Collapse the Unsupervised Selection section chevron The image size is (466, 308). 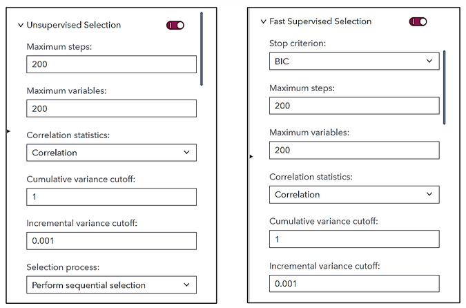pos(20,26)
